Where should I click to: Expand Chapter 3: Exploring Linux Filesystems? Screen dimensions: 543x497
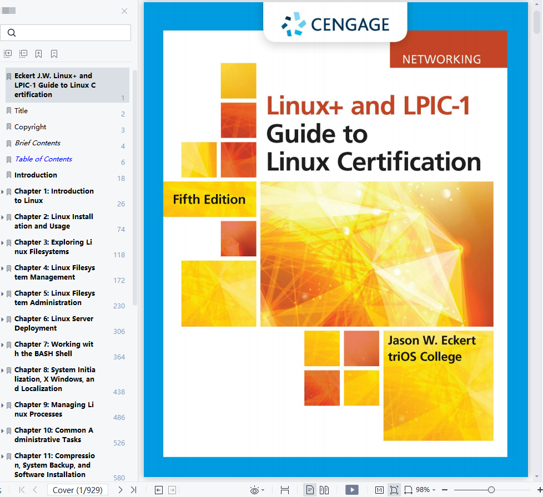(2, 242)
